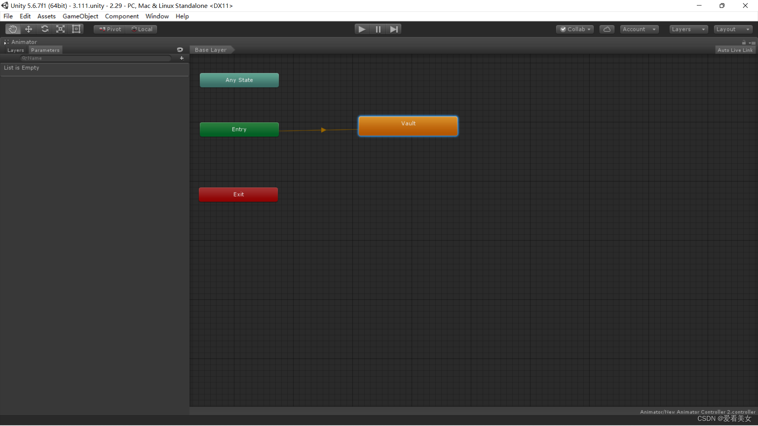
Task: Open the Collab dropdown
Action: pyautogui.click(x=575, y=29)
